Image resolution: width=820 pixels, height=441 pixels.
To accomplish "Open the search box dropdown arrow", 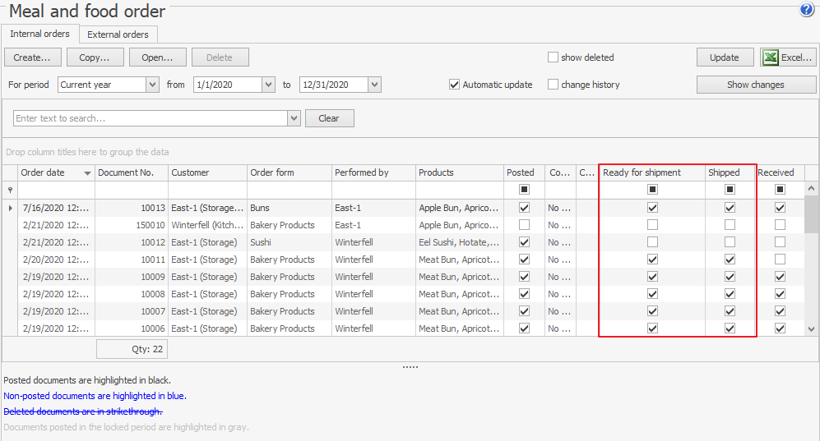I will (x=294, y=118).
